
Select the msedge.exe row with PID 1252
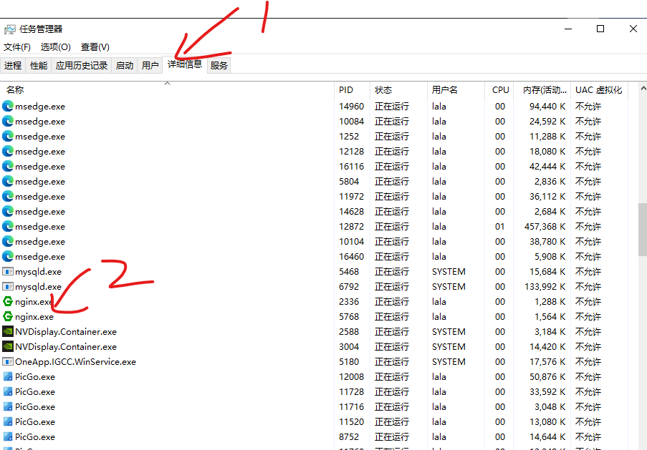(x=314, y=137)
